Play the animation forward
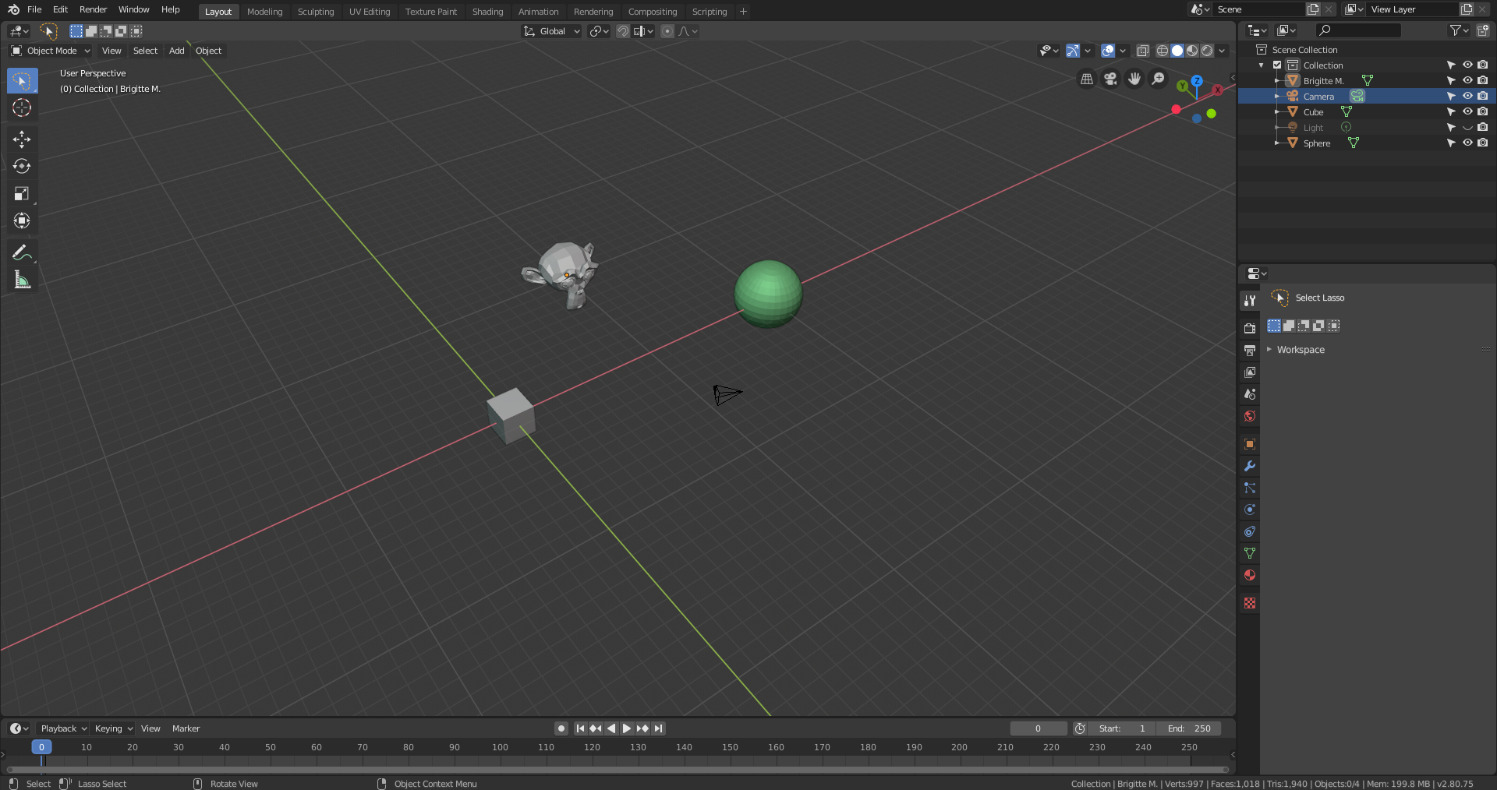The image size is (1497, 790). click(x=627, y=728)
